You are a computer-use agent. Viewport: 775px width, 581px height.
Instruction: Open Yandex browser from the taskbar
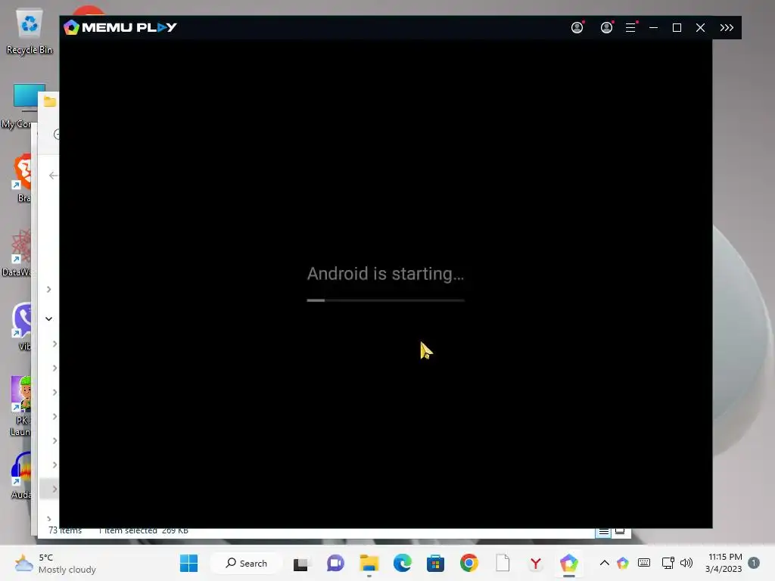click(x=535, y=563)
